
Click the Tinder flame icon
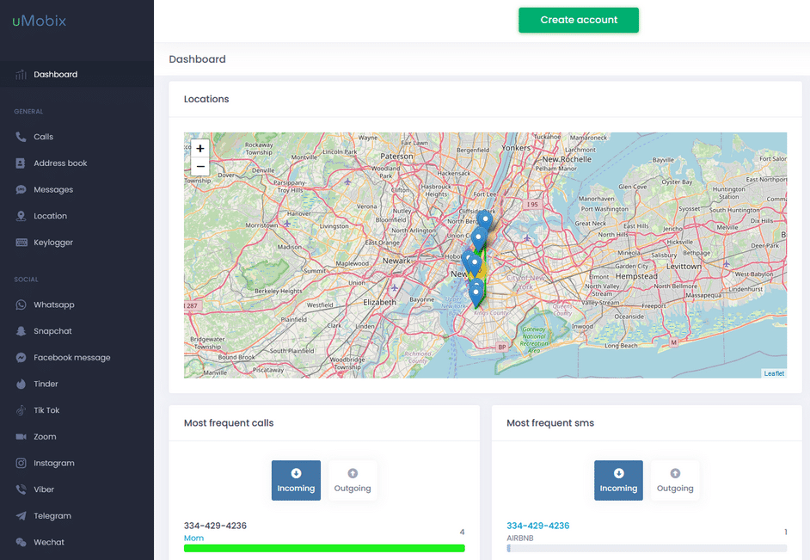(21, 384)
